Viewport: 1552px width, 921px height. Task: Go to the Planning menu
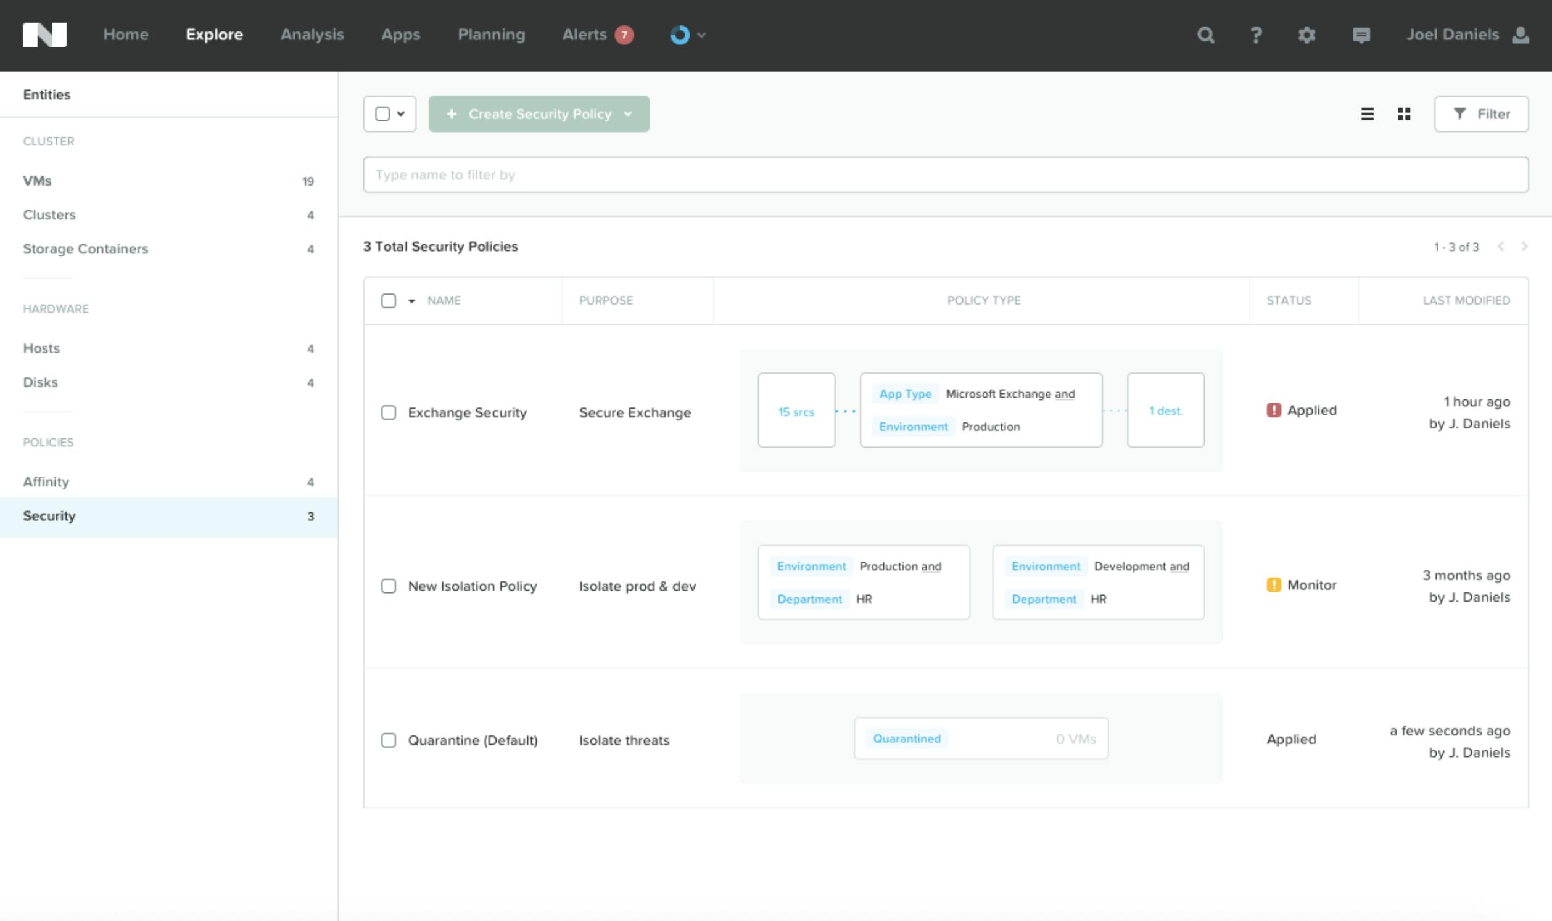tap(491, 35)
